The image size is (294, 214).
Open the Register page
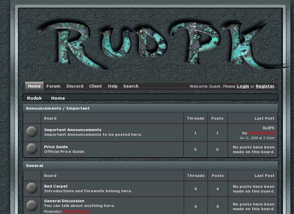pos(265,86)
